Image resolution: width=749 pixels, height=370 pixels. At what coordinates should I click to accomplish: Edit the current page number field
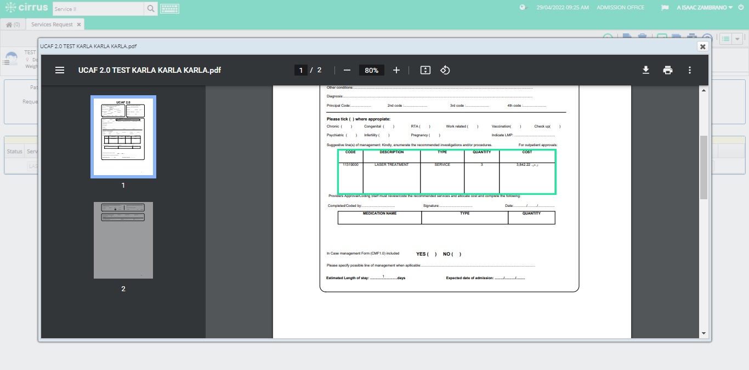[300, 70]
